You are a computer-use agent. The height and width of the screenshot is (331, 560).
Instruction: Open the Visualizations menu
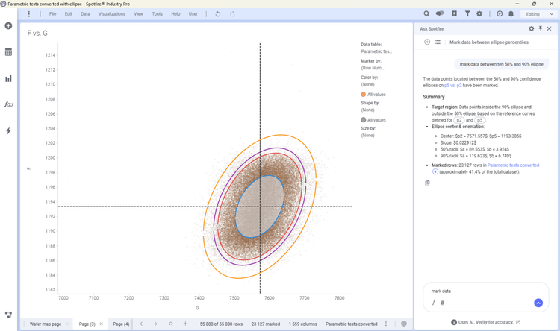click(112, 14)
